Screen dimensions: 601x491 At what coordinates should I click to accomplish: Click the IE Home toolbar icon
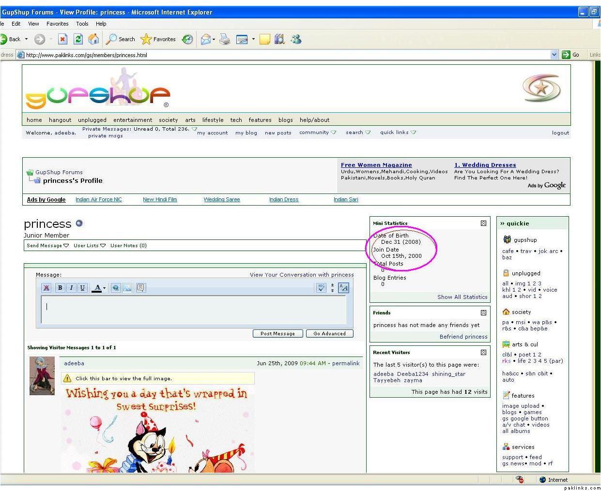[93, 39]
